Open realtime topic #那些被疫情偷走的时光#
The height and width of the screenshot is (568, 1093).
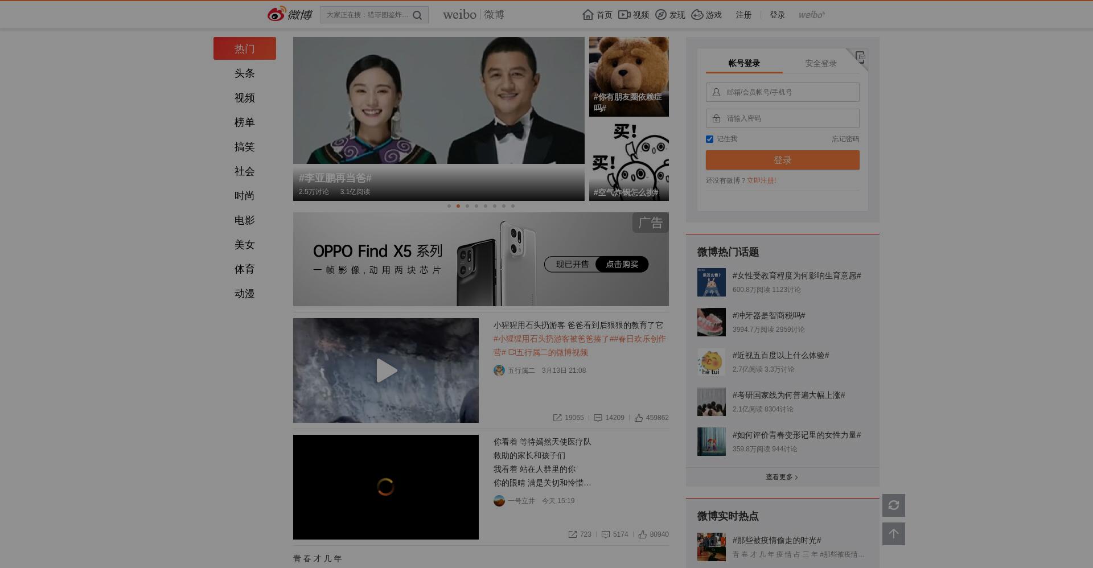[776, 540]
